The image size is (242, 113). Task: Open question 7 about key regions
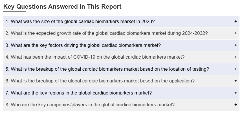(x=79, y=93)
